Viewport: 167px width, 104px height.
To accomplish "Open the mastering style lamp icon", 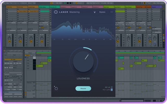I will pos(94,12).
